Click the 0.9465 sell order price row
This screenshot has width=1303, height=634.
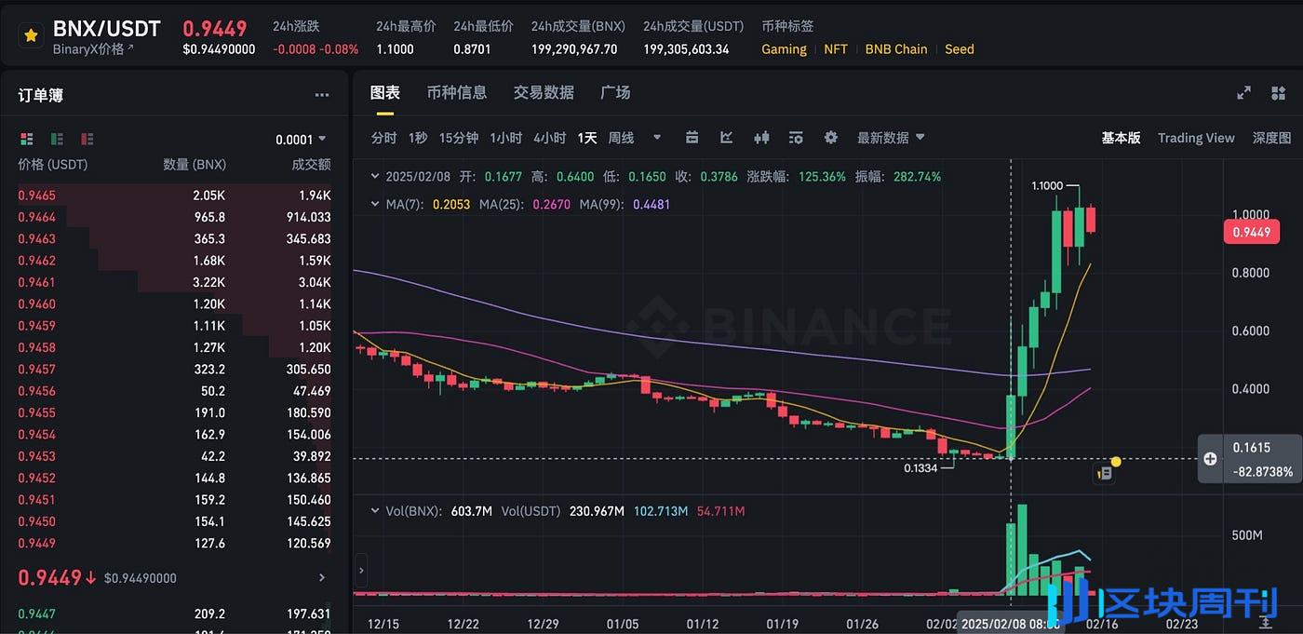[x=37, y=196]
